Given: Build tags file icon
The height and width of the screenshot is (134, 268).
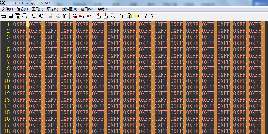Looking at the screenshot, I should (x=129, y=16).
